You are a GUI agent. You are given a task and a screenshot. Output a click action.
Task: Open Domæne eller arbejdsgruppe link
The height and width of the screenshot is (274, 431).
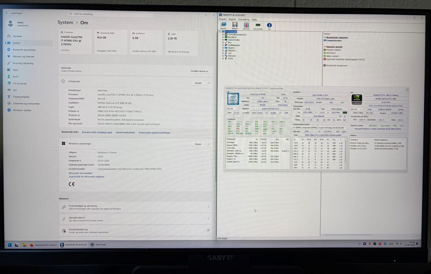[97, 132]
